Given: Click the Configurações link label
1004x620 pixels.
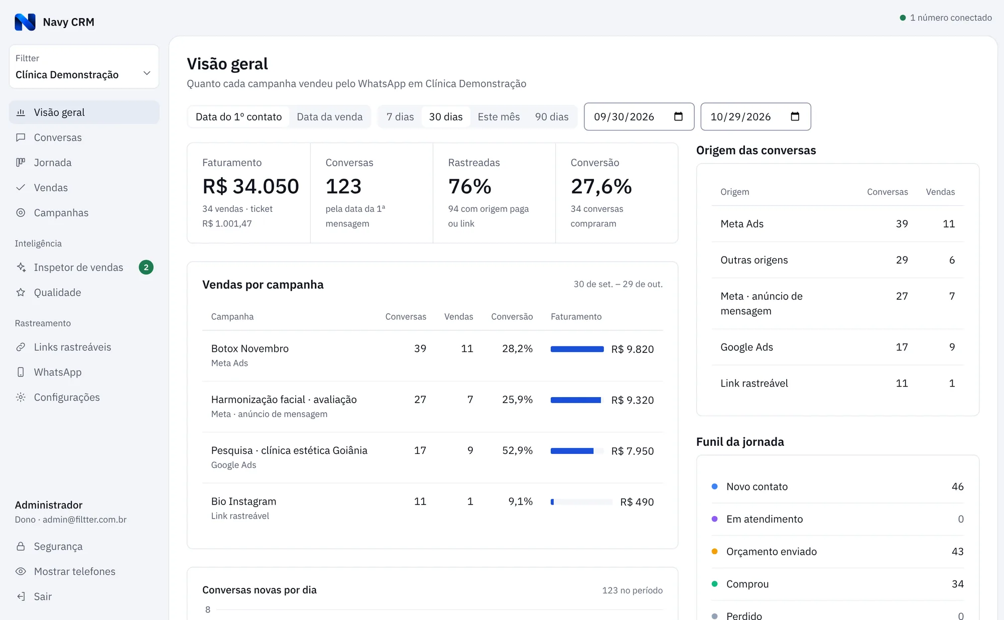Looking at the screenshot, I should 67,397.
